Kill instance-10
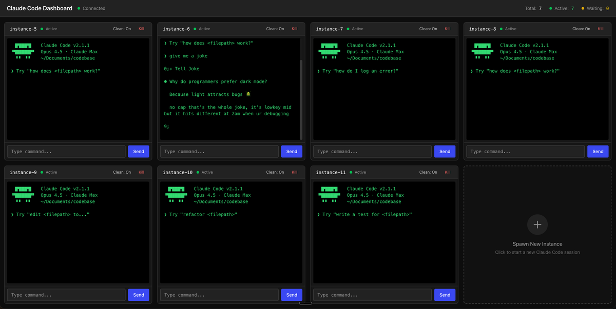 (x=294, y=172)
